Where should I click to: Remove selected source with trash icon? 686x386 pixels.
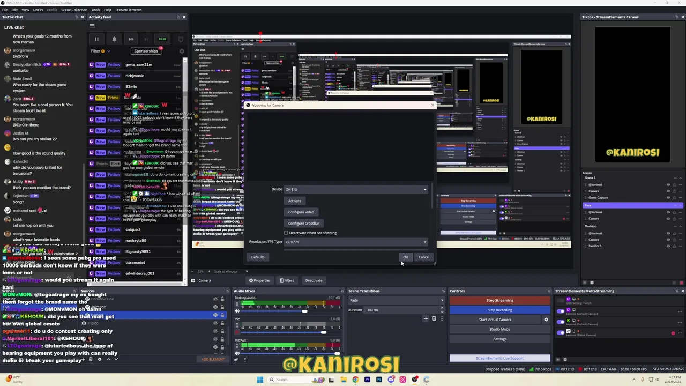click(x=90, y=359)
